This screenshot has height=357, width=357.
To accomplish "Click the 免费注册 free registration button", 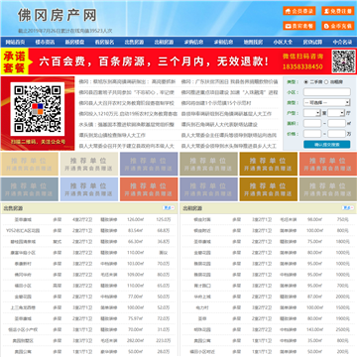I will pos(338,11).
